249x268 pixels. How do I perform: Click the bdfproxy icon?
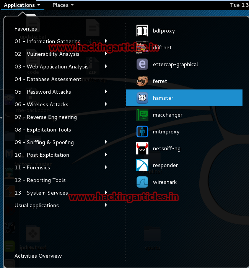tap(142, 31)
